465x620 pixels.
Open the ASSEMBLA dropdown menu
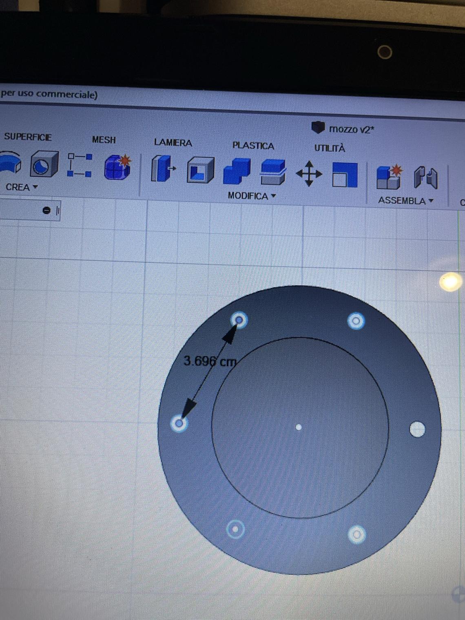405,201
